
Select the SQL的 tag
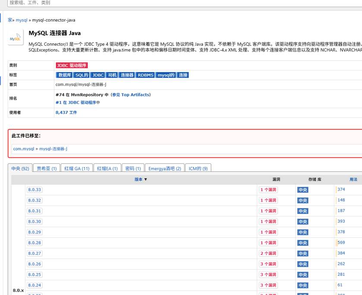(82, 75)
